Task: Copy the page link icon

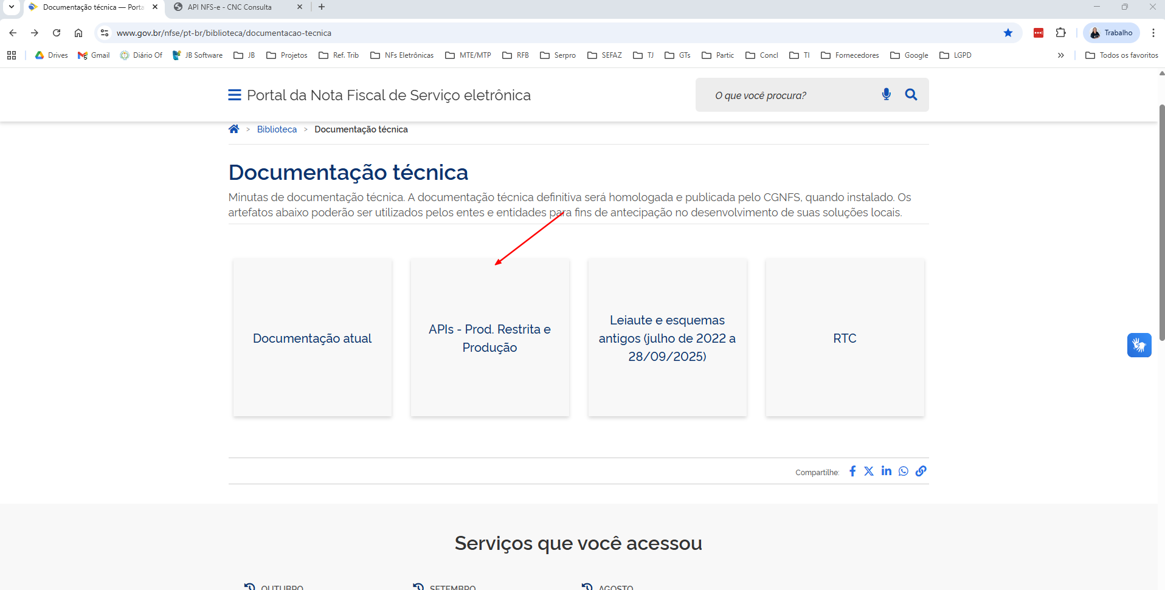Action: (921, 471)
